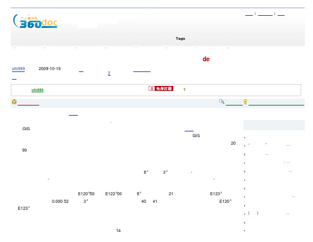Viewport: 313px width, 242px height.
Task: Open the last blue link in the top-right corner
Action: [281, 15]
